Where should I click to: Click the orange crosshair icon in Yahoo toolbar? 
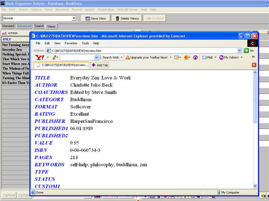(x=186, y=57)
